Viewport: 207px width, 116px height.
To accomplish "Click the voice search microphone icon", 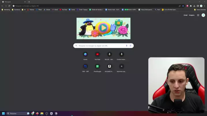I will [127, 46].
